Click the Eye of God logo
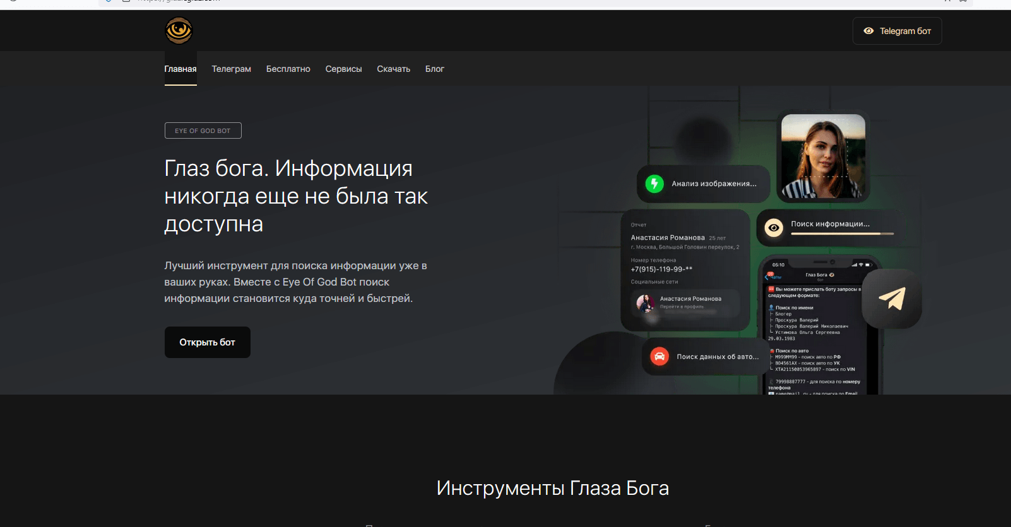Screen dimensions: 1011x527 [x=179, y=30]
